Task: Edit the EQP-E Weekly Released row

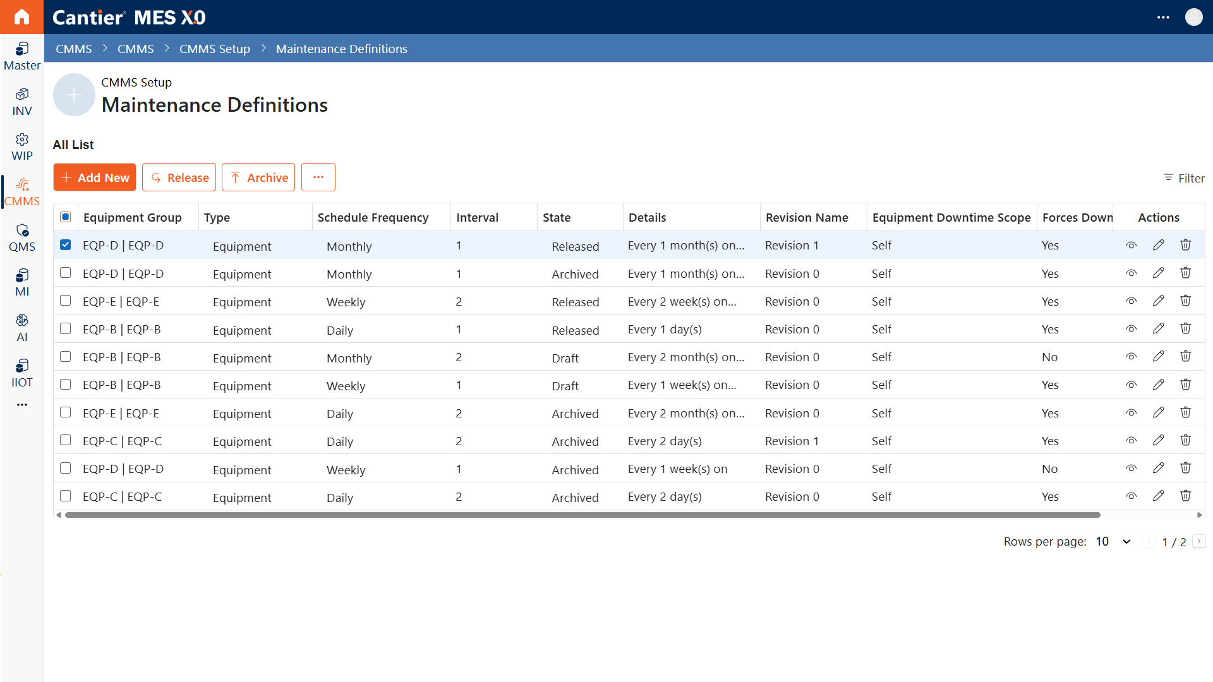Action: (x=1158, y=301)
